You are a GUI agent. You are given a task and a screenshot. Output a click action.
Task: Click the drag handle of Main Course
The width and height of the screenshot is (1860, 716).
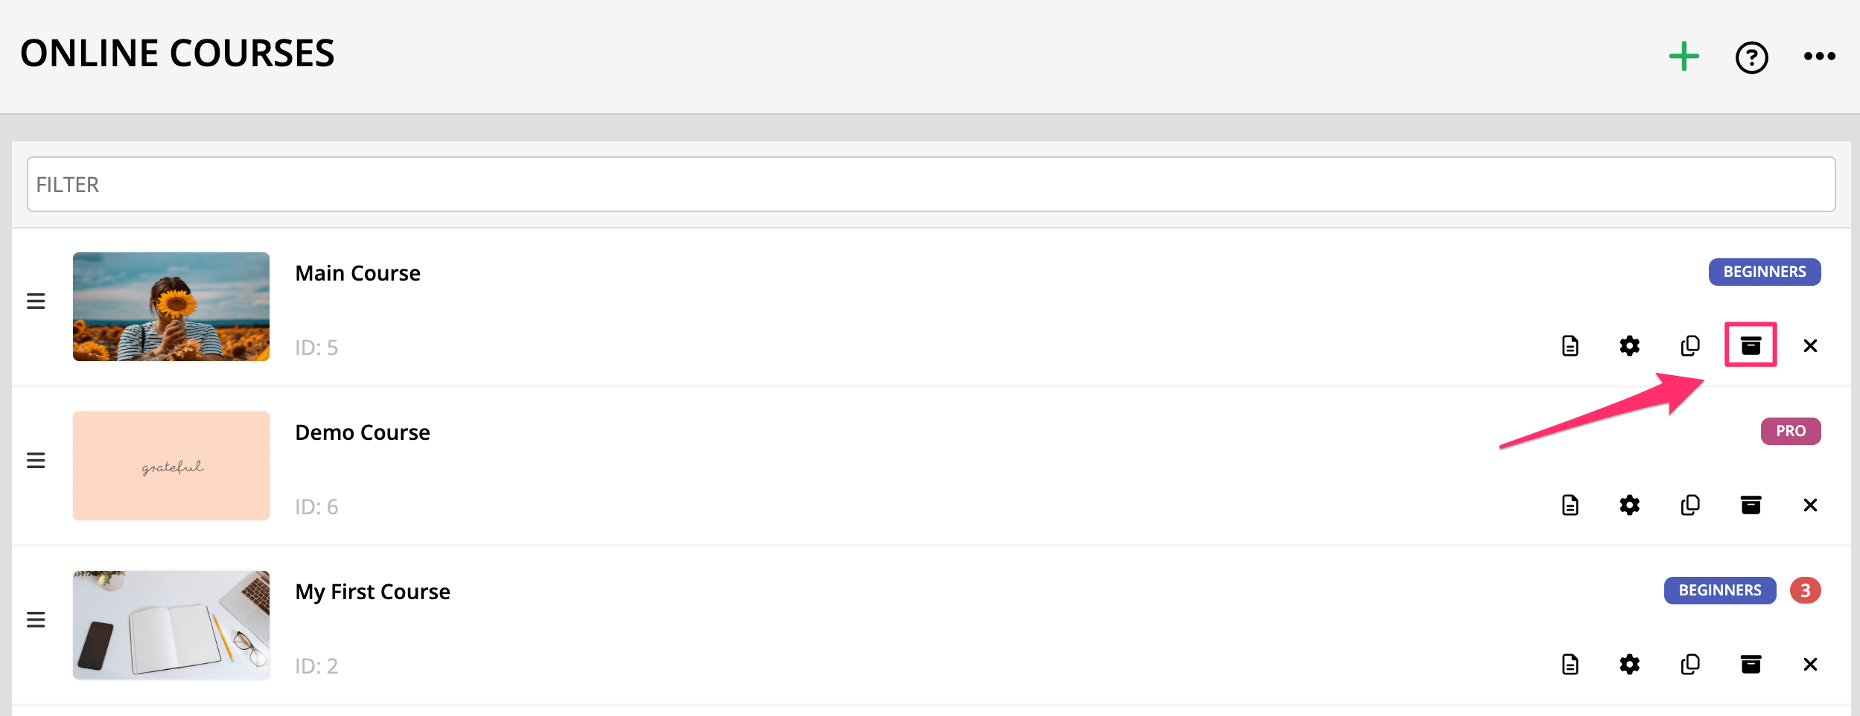(36, 301)
